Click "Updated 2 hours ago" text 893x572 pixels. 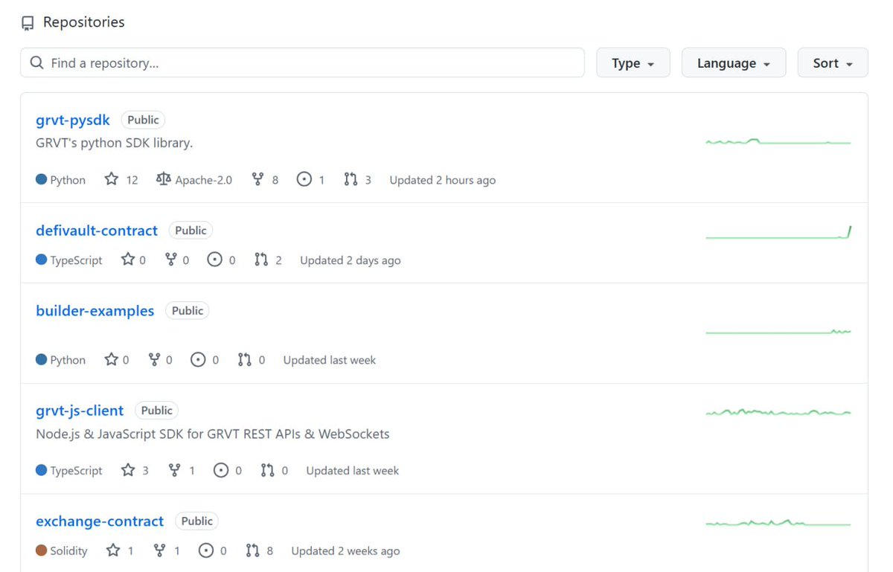443,180
